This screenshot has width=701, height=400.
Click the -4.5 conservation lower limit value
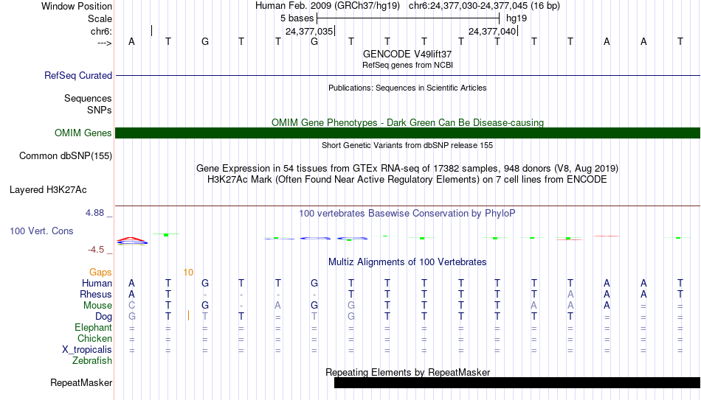click(96, 250)
